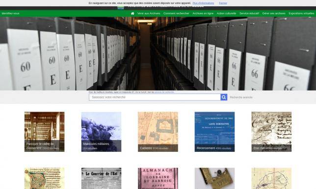
Task: Open Expositions virtuelles menu item
Action: pyautogui.click(x=301, y=14)
